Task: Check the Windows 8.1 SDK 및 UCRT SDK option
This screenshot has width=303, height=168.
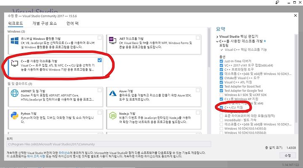Action: click(221, 95)
